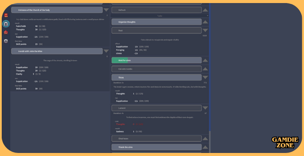Open the red book sidebar icon
The image size is (304, 156).
click(6, 15)
